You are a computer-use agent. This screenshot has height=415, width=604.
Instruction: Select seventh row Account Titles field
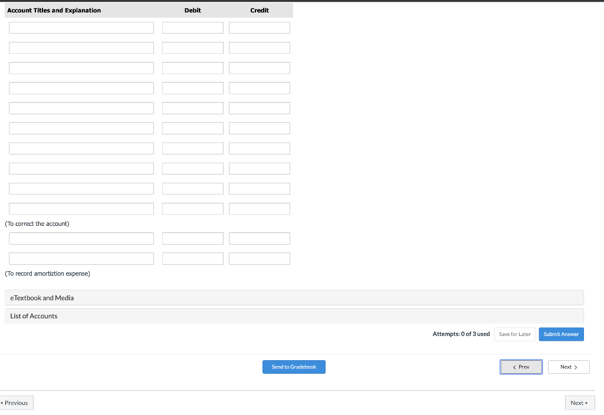coord(81,148)
